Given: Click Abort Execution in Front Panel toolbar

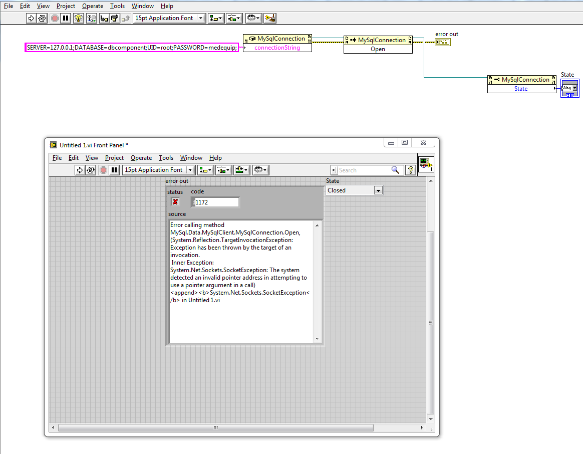Looking at the screenshot, I should tap(103, 170).
